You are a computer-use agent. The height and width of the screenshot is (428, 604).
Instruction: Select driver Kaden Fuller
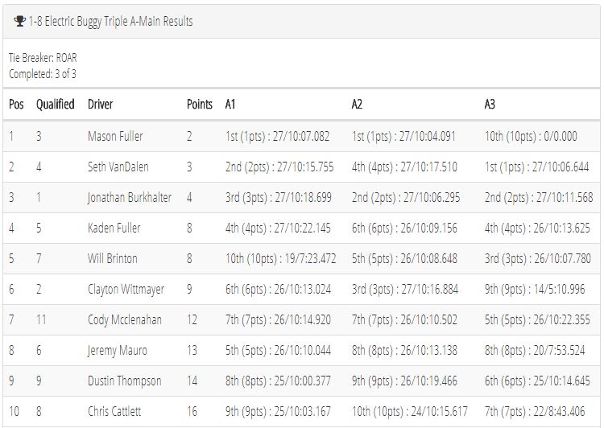coord(114,228)
